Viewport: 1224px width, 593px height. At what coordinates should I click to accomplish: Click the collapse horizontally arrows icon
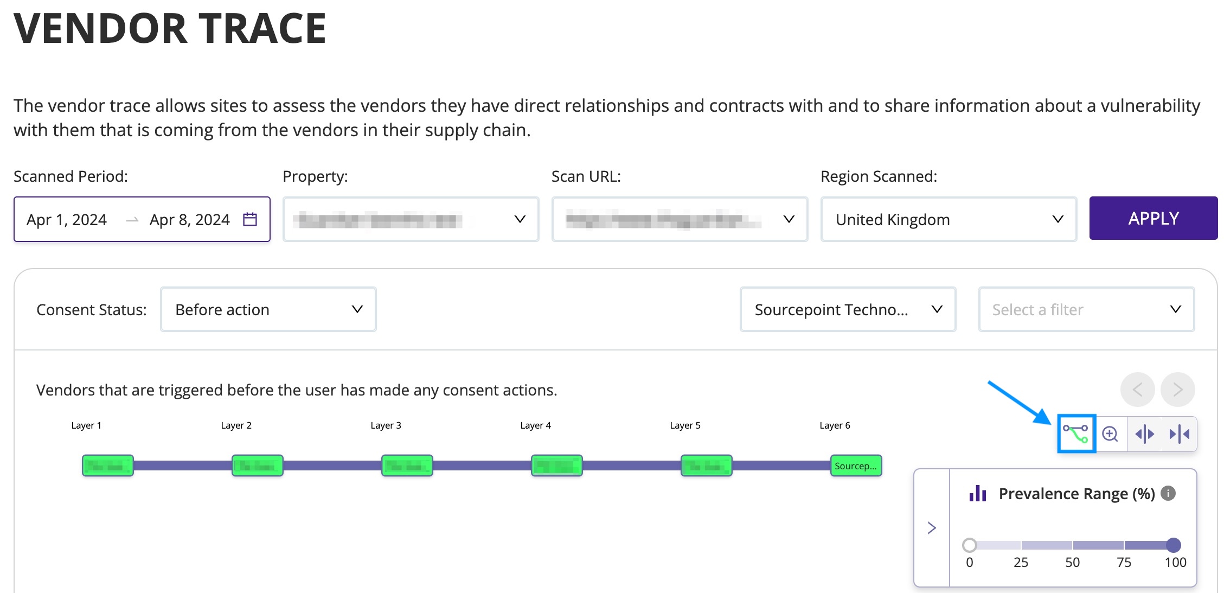click(1180, 433)
